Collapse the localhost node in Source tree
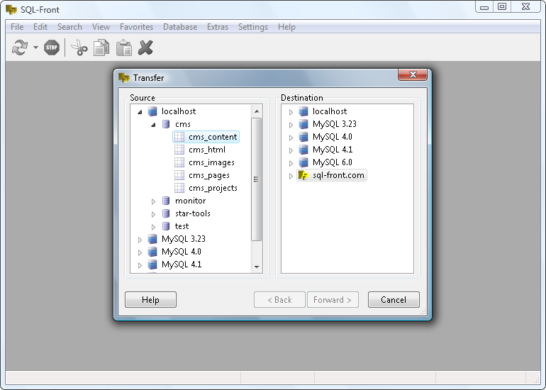This screenshot has height=390, width=546. coord(140,112)
